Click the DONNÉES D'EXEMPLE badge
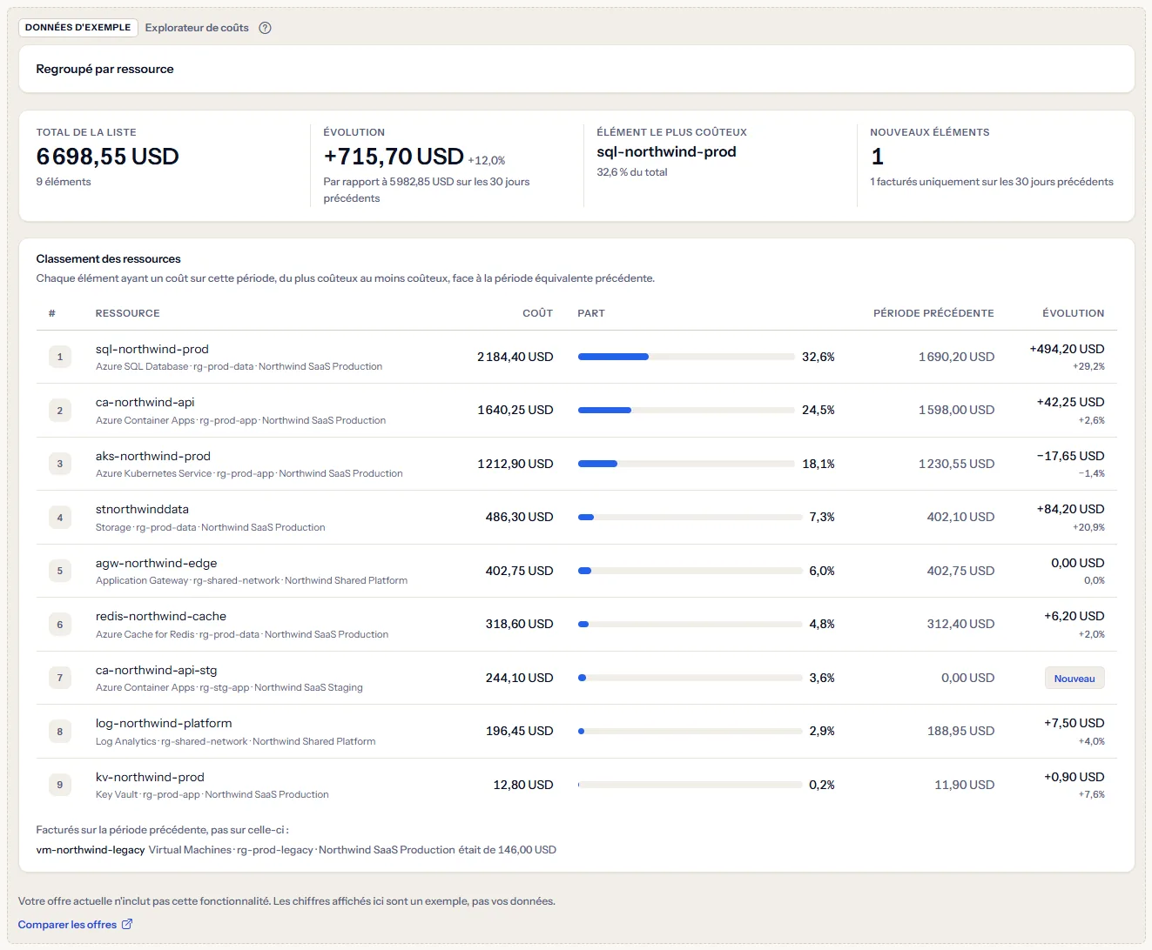The image size is (1152, 950). point(78,28)
